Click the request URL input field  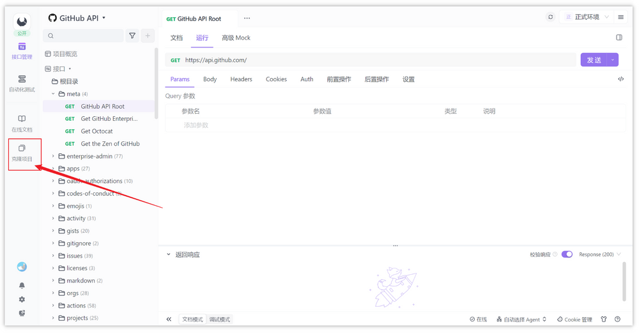coord(377,60)
